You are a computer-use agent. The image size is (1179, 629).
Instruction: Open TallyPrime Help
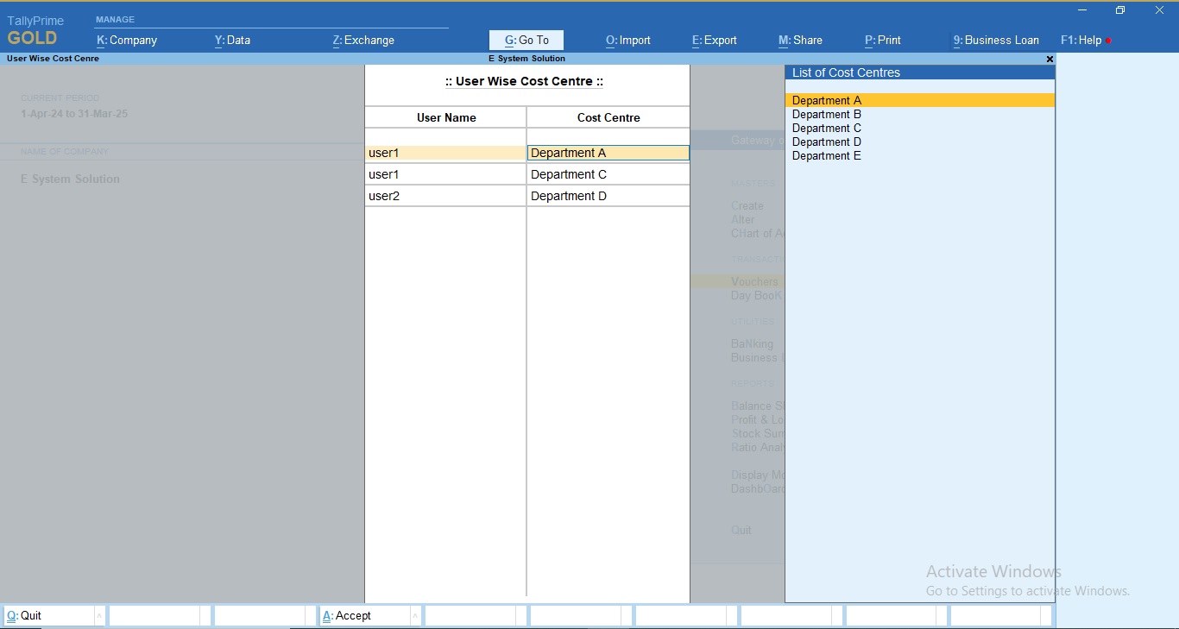[1081, 40]
